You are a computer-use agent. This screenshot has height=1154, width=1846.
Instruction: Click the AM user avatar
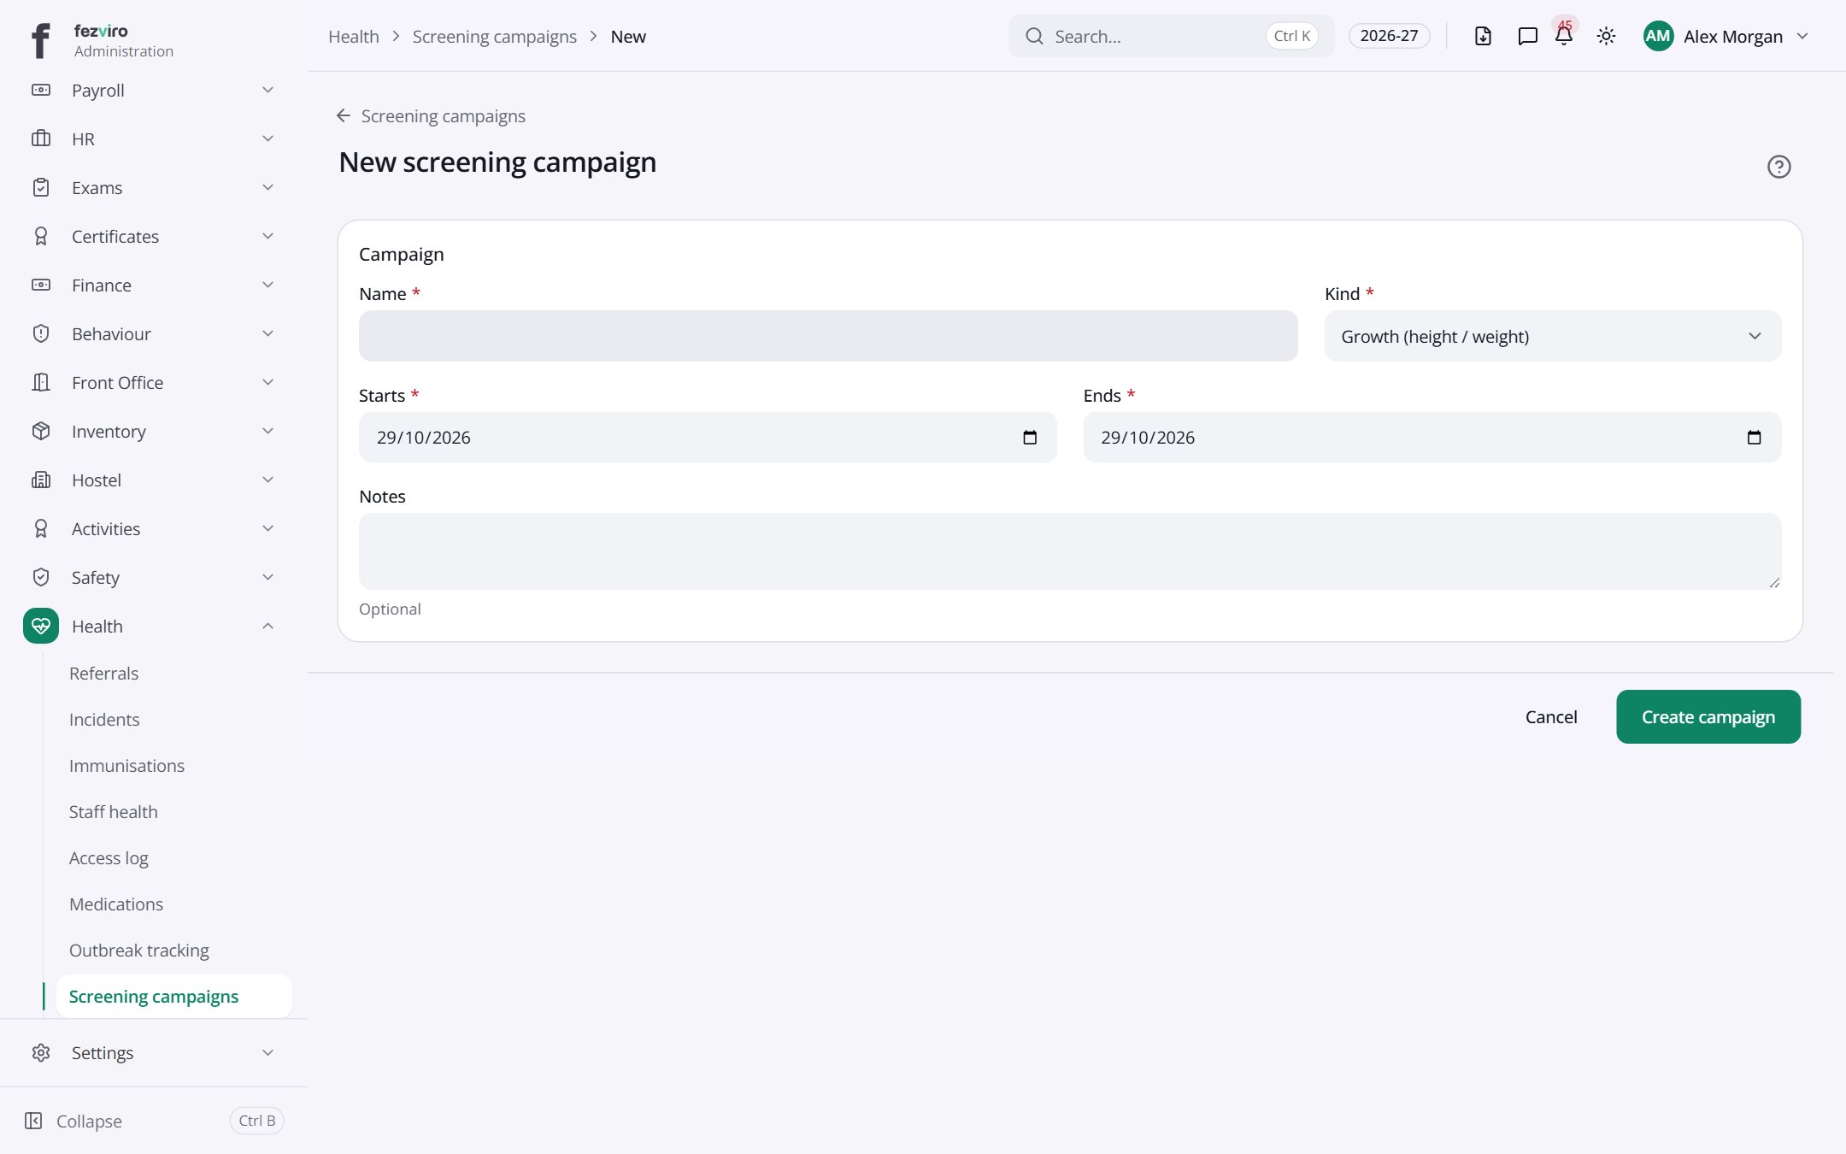tap(1658, 36)
